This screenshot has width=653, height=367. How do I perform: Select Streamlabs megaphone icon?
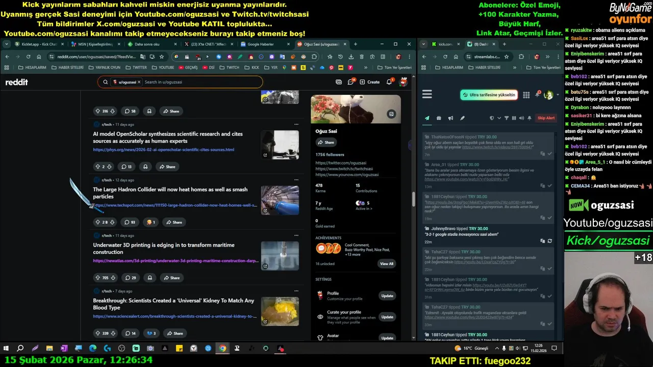pos(450,118)
